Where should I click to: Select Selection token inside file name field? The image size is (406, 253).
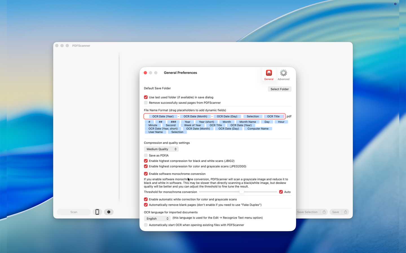pyautogui.click(x=253, y=116)
